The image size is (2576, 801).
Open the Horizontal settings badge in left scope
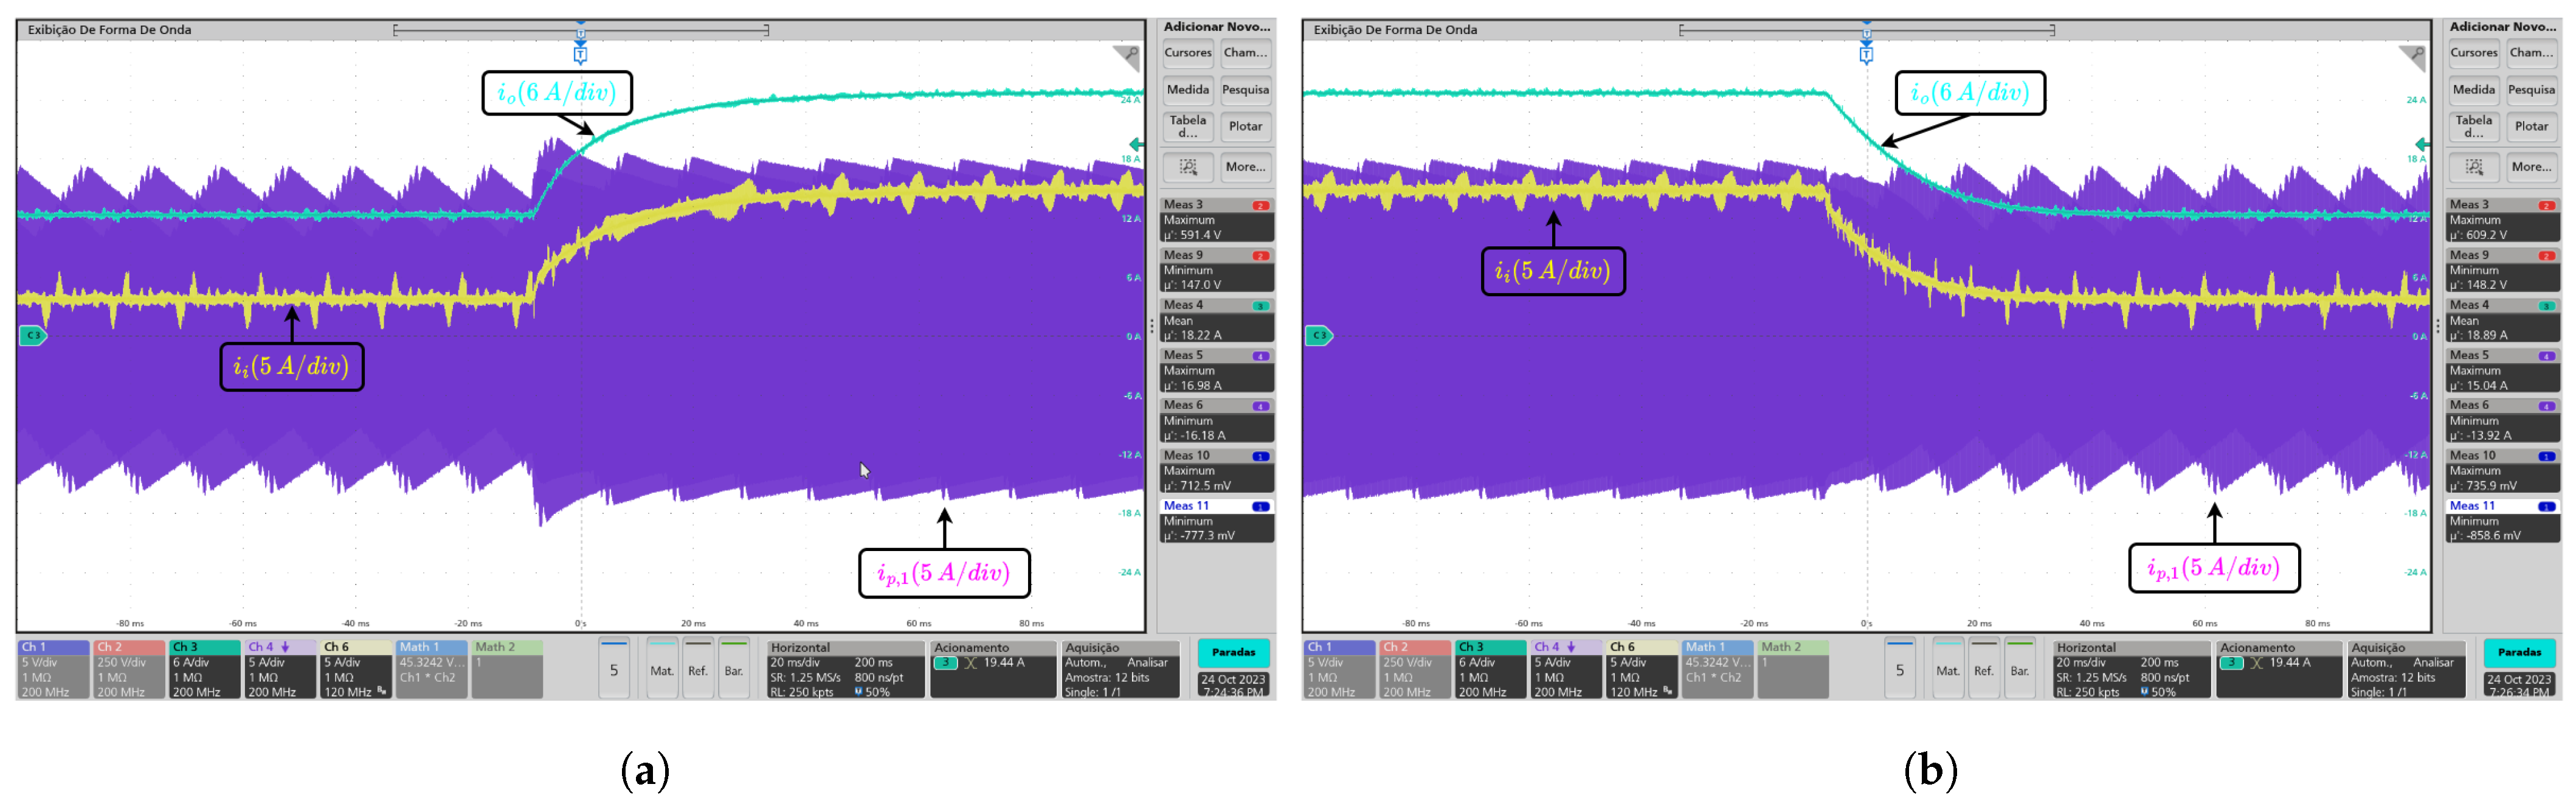pyautogui.click(x=845, y=669)
